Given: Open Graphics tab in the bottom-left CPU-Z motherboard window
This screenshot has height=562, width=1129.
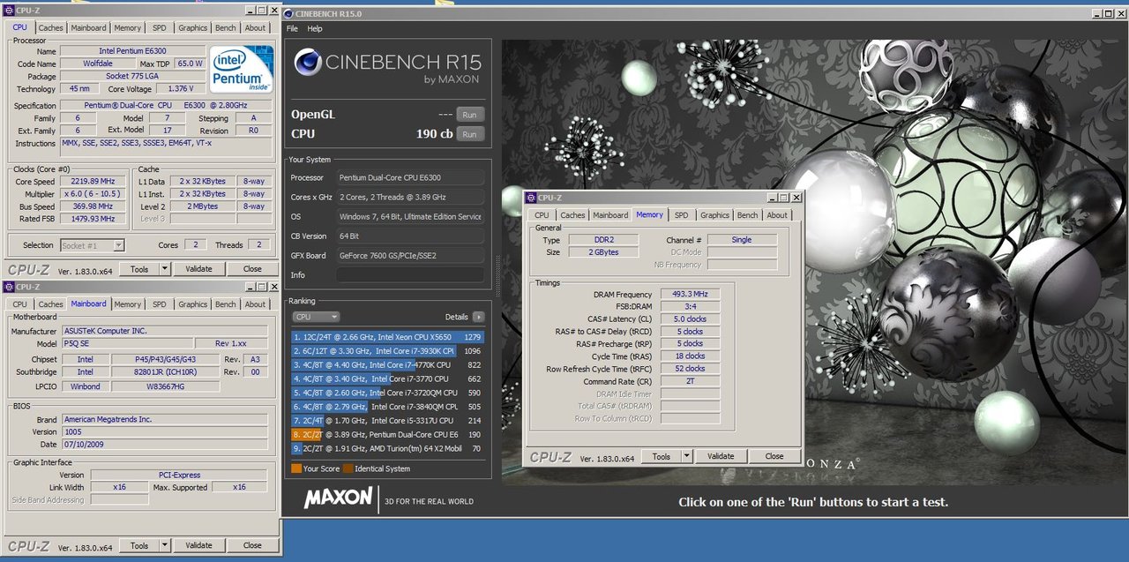Looking at the screenshot, I should [192, 304].
